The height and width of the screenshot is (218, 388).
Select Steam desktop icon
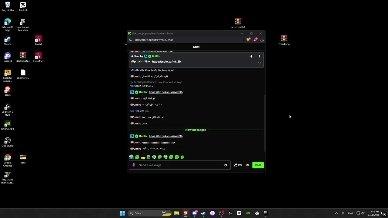(8, 41)
